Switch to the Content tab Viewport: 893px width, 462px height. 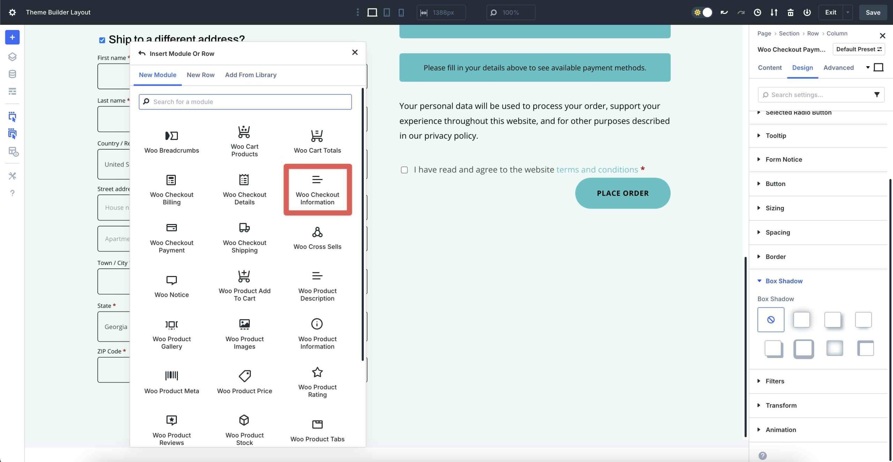click(x=770, y=67)
